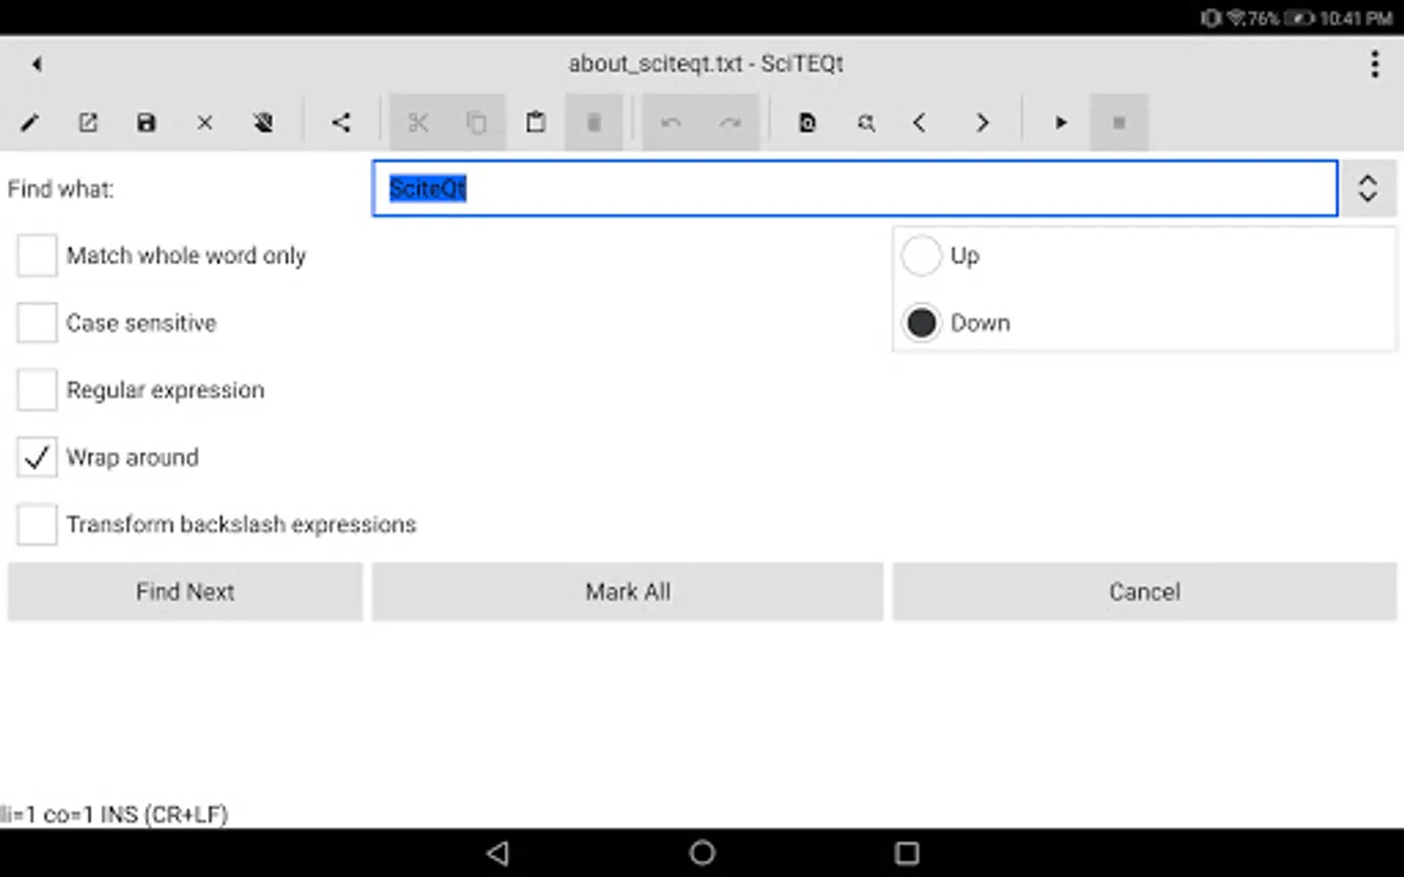Cancel the find dialog

tap(1145, 591)
